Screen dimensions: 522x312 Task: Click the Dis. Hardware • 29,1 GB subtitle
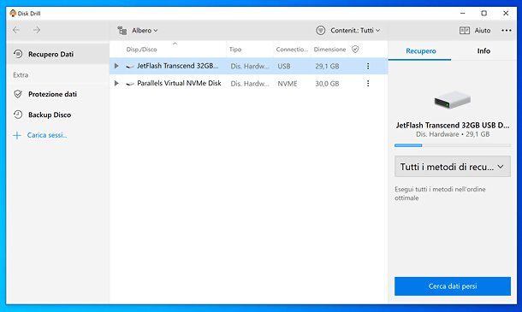453,134
